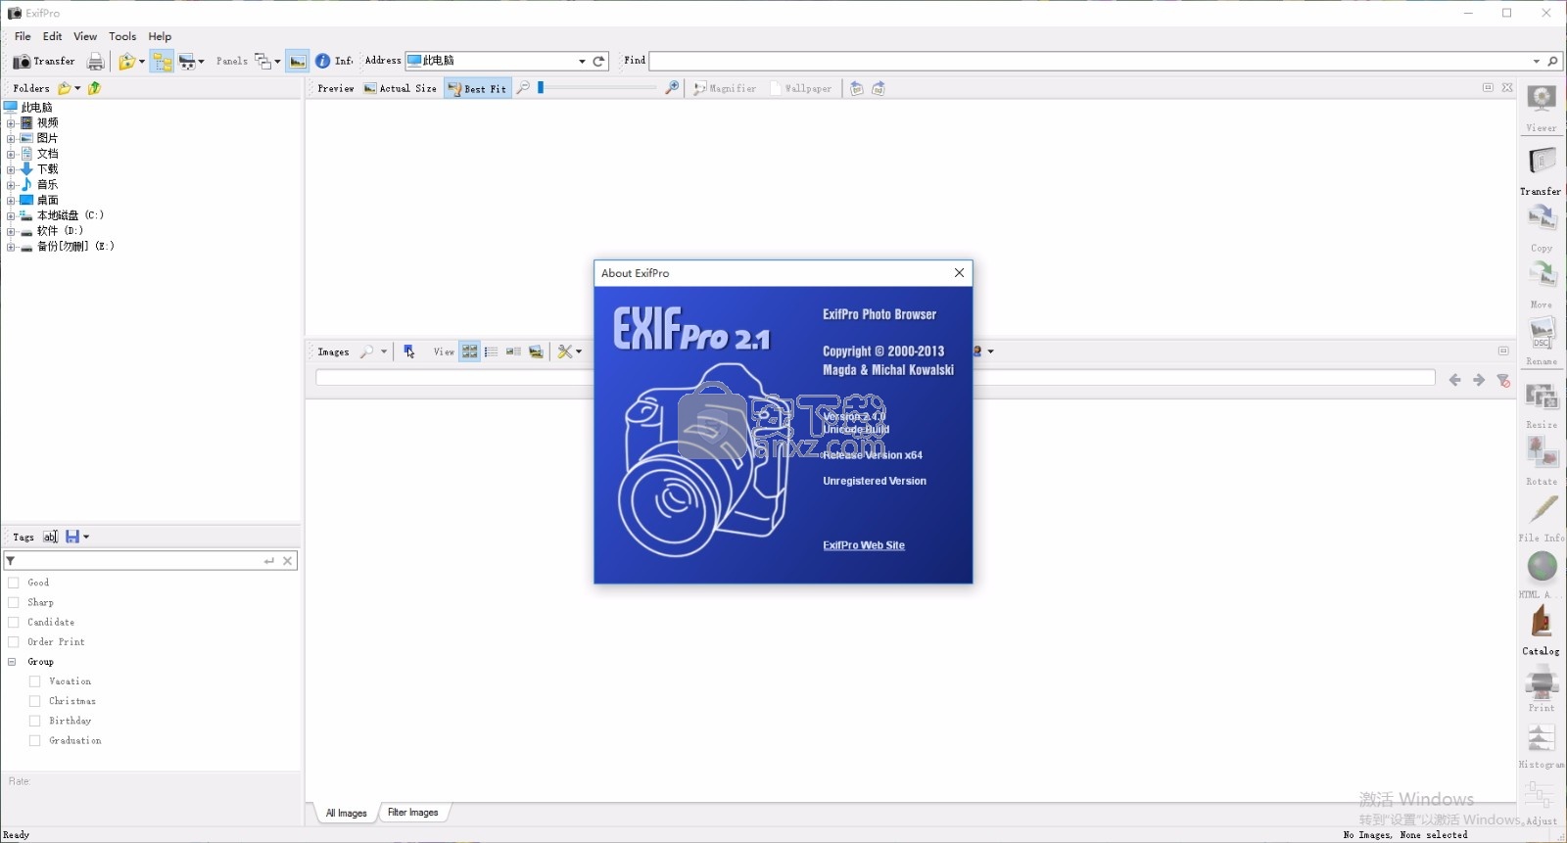The width and height of the screenshot is (1567, 843).
Task: Select thumbnails view mode icon
Action: 470,351
